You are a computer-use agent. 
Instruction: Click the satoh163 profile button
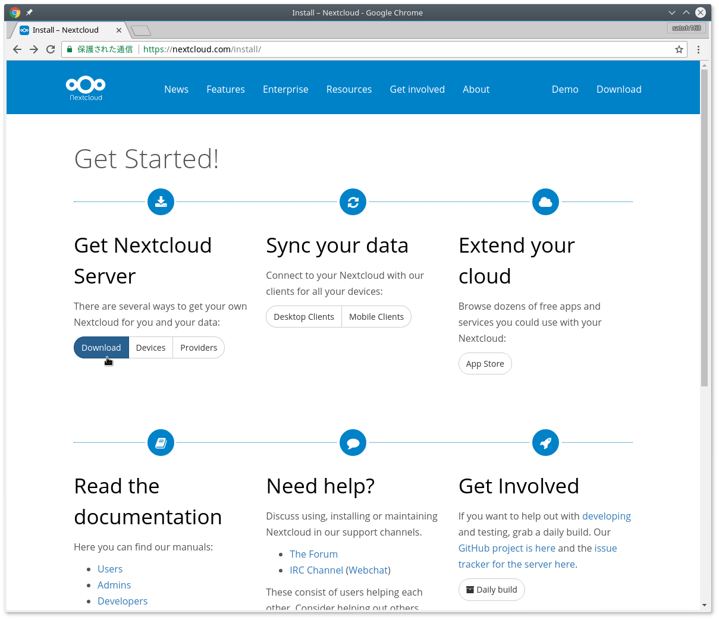click(686, 28)
